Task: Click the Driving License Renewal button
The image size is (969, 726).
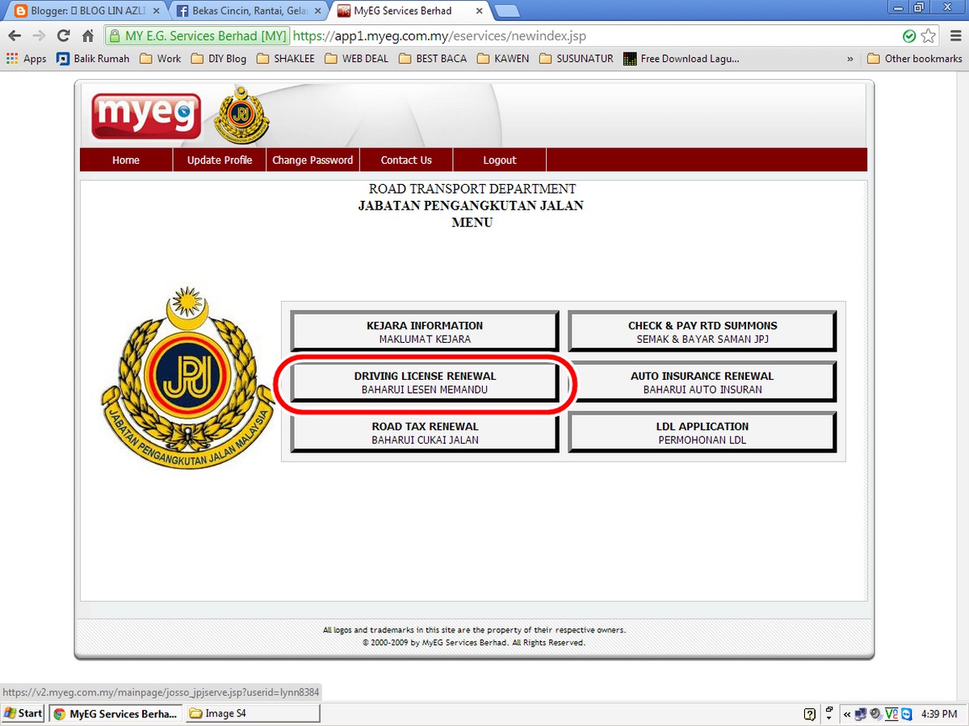Action: [x=425, y=382]
